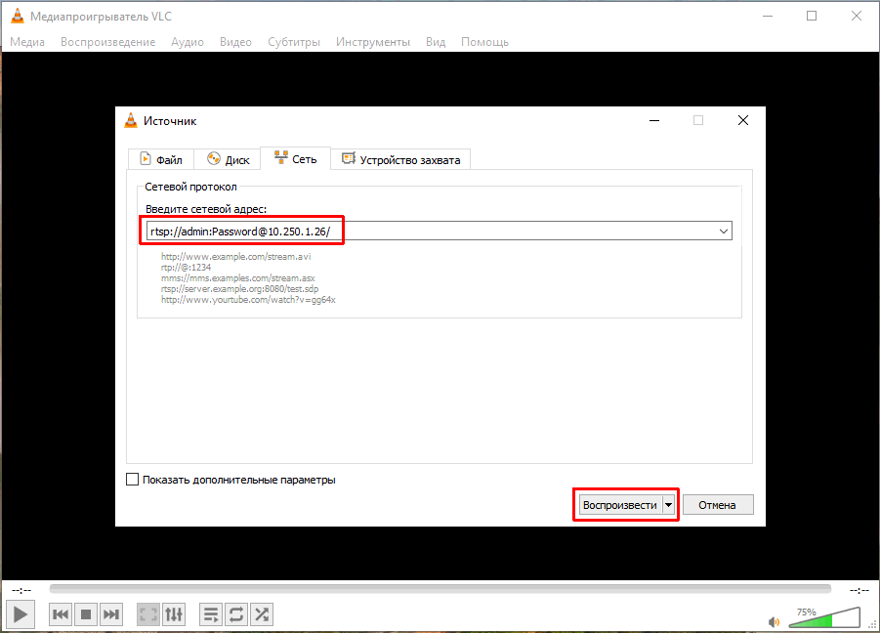Click the VLC cone icon in title bar
This screenshot has height=633, width=880.
18,16
